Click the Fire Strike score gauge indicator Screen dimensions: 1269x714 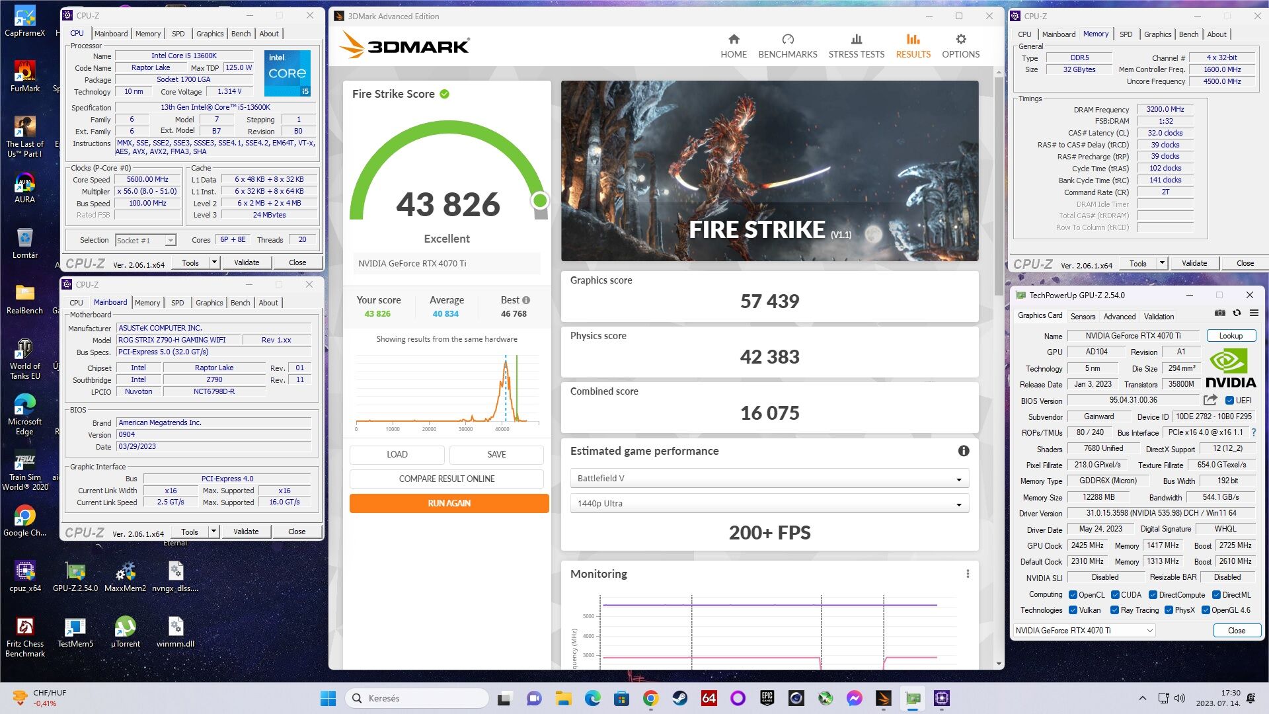pyautogui.click(x=540, y=200)
